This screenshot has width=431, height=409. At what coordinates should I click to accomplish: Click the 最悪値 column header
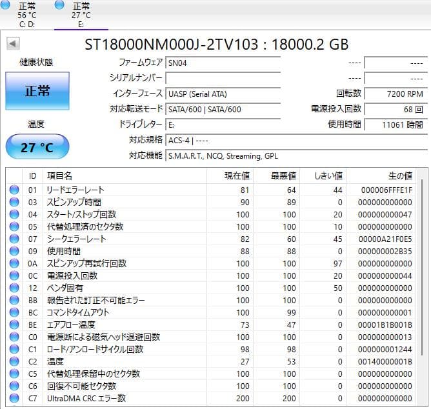click(x=277, y=176)
